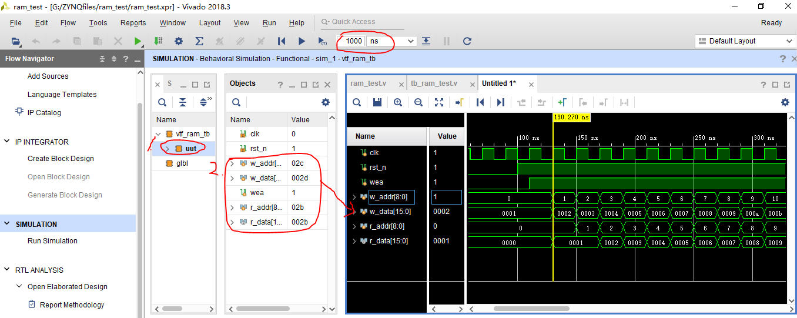Click Objects panel help question mark
Screen dimensions: 797x318
tap(280, 85)
